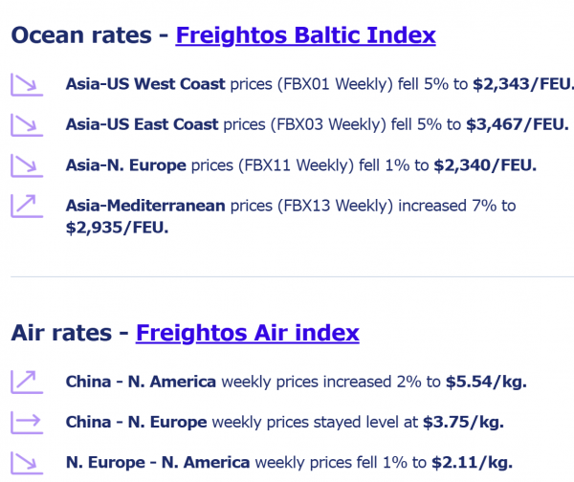Image resolution: width=574 pixels, height=482 pixels.
Task: Click the down arrow icon next to Asia-N. Europe
Action: click(26, 164)
